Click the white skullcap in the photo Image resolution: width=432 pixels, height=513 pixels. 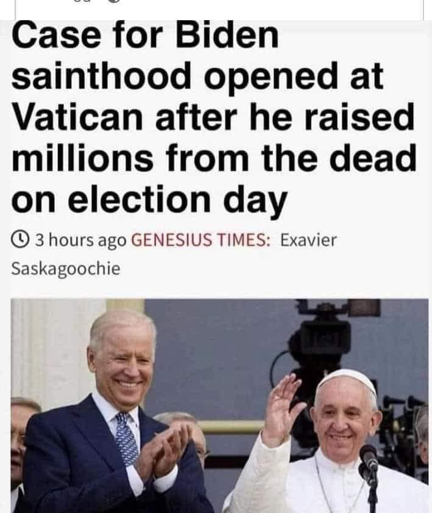pos(347,381)
